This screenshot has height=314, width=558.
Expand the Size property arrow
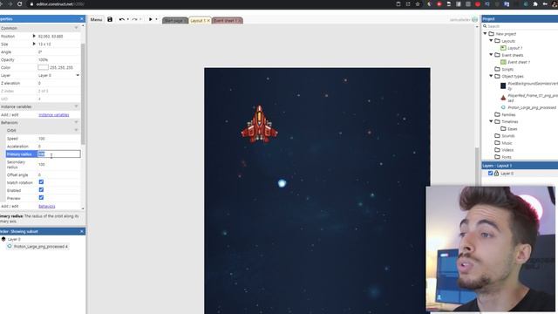click(x=34, y=44)
